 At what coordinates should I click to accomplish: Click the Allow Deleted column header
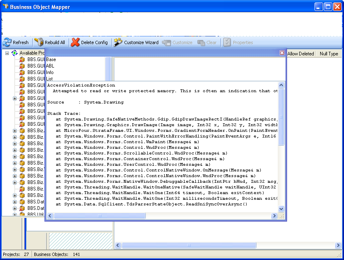click(300, 53)
